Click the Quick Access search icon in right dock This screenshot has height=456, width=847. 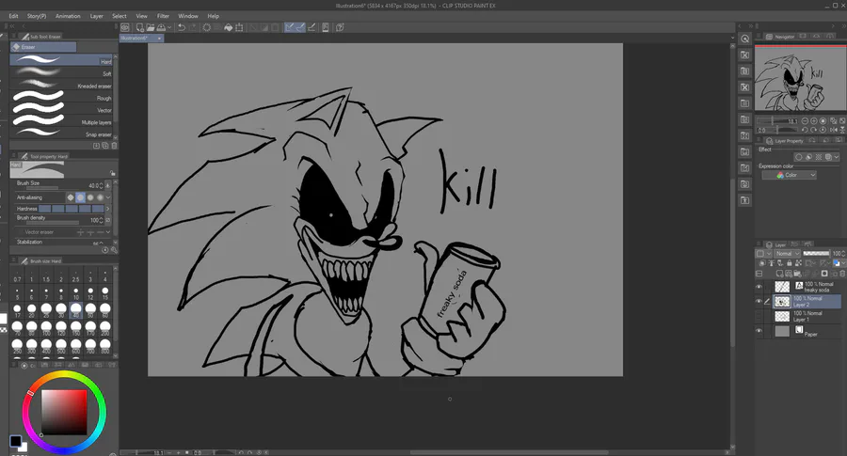[745, 39]
